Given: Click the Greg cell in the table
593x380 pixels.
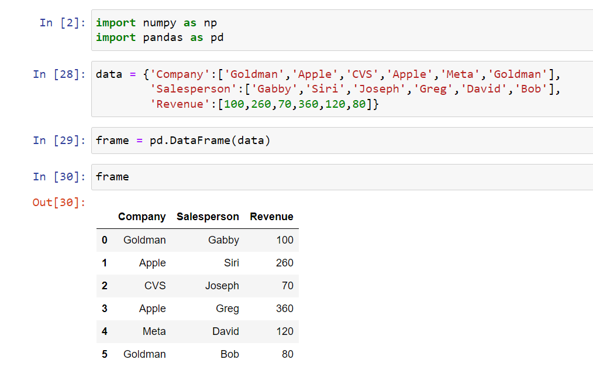Looking at the screenshot, I should coord(227,309).
